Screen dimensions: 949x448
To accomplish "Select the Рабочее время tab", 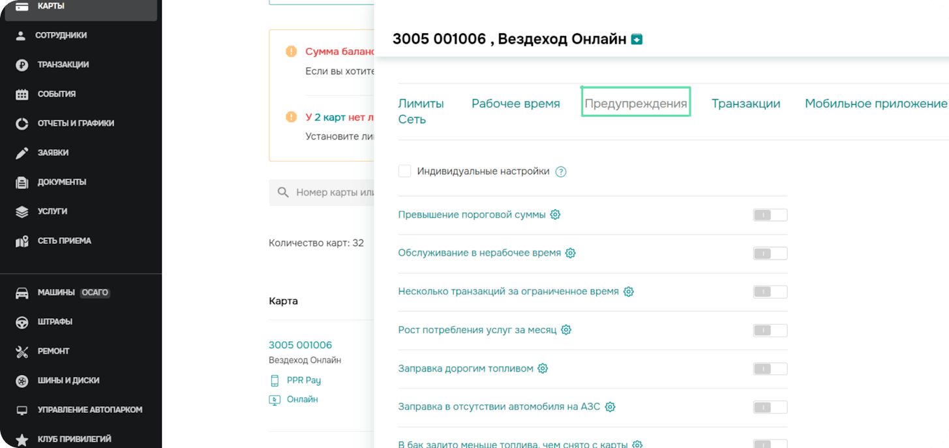I will [x=515, y=104].
